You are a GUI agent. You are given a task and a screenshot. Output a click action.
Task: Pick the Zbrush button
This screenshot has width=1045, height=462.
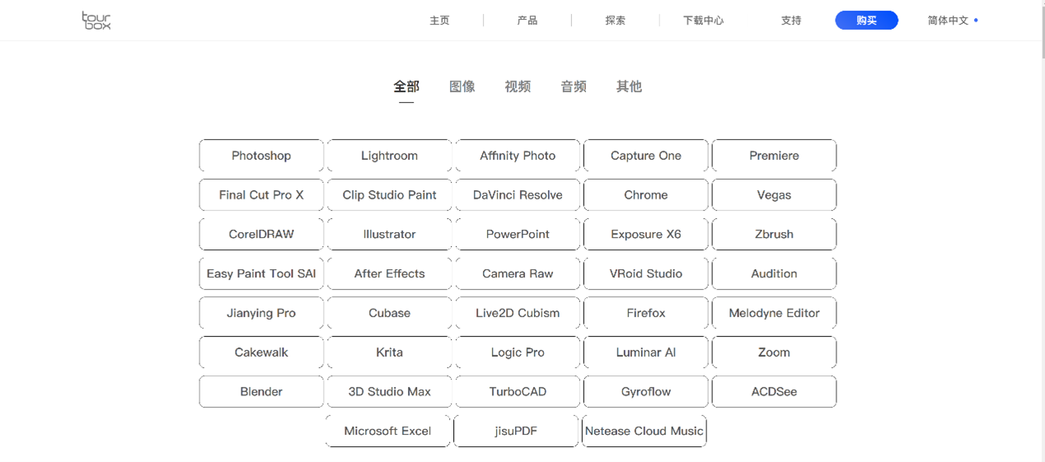774,234
